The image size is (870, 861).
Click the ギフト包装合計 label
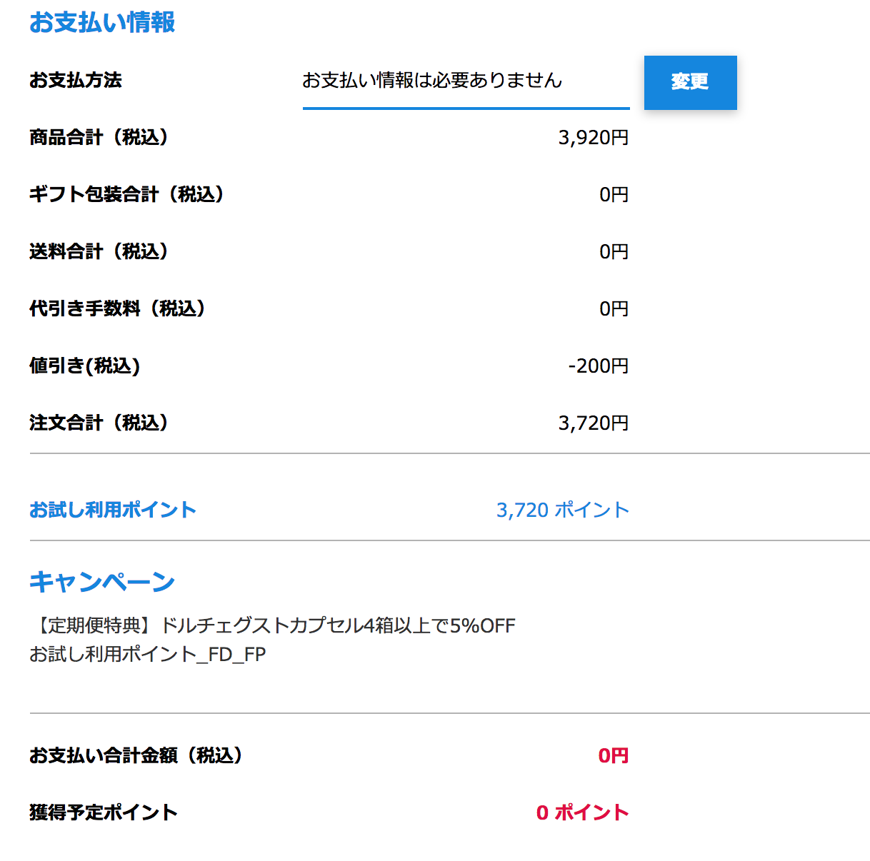(x=127, y=194)
